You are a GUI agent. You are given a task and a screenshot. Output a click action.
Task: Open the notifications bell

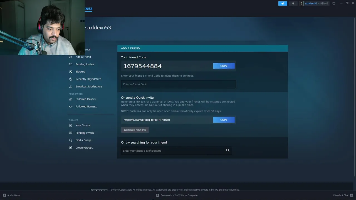pos(293,4)
